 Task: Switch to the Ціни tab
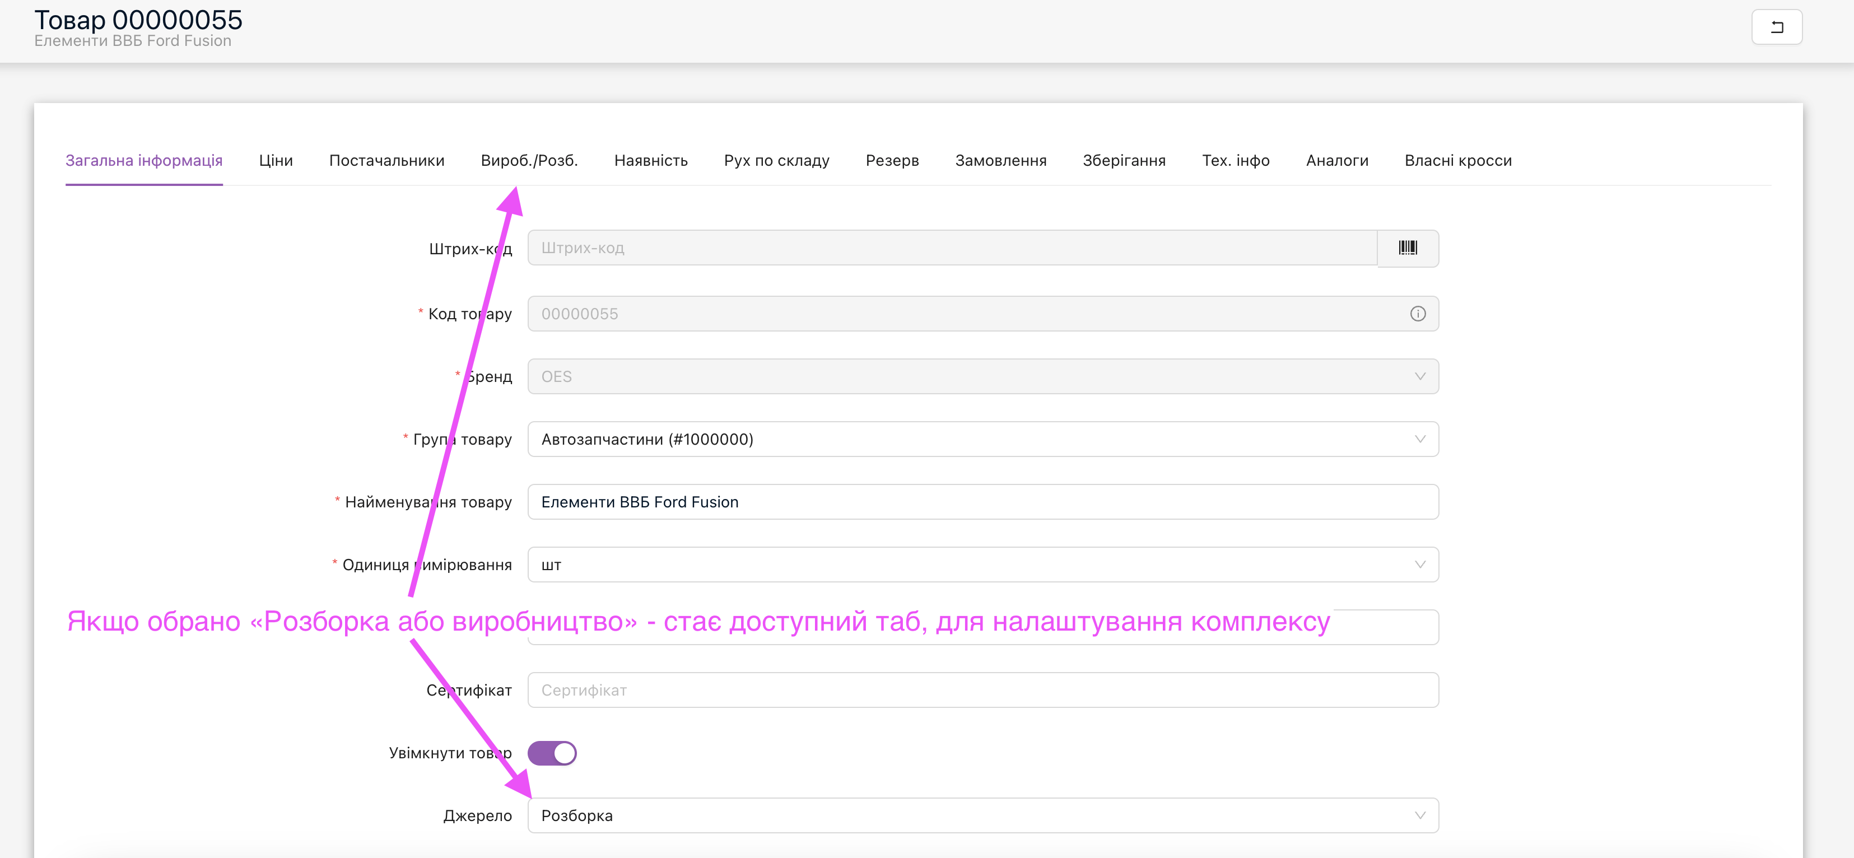(276, 161)
